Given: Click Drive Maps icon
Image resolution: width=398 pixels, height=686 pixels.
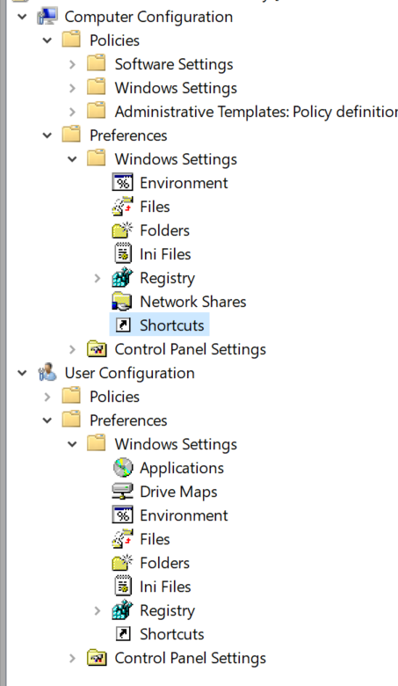Looking at the screenshot, I should point(122,492).
